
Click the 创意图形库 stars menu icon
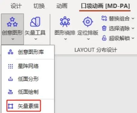point(10,52)
